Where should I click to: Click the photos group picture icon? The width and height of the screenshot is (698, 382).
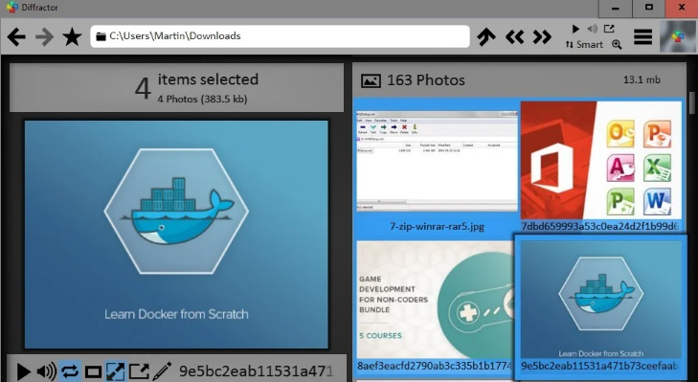pos(371,80)
